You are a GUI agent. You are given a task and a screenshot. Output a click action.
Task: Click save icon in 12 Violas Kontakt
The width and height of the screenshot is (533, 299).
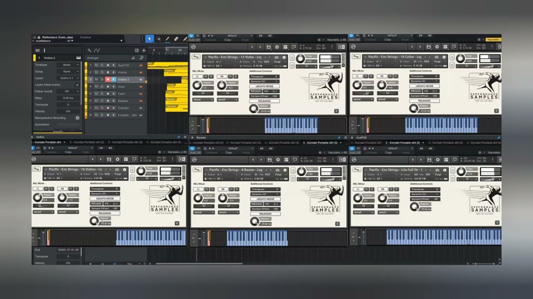[269, 47]
